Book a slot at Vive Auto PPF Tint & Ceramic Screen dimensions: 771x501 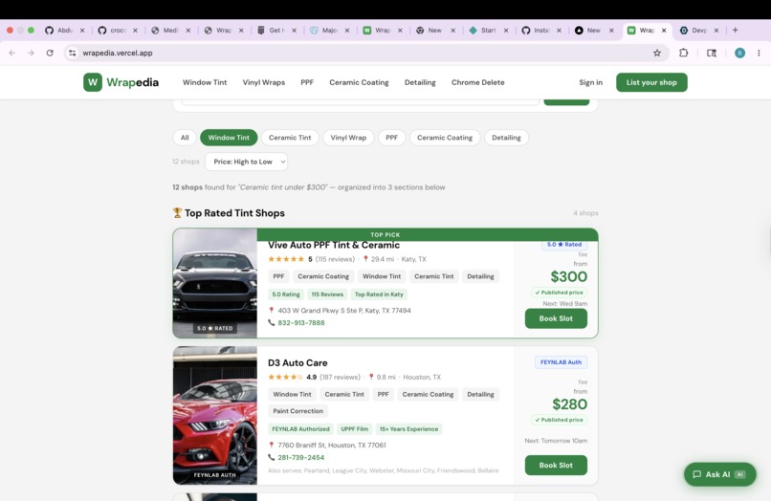point(556,318)
